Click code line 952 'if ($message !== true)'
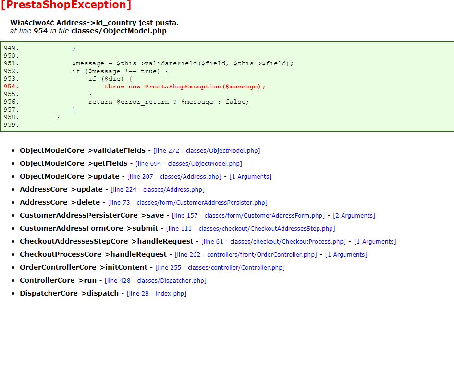 click(x=120, y=71)
